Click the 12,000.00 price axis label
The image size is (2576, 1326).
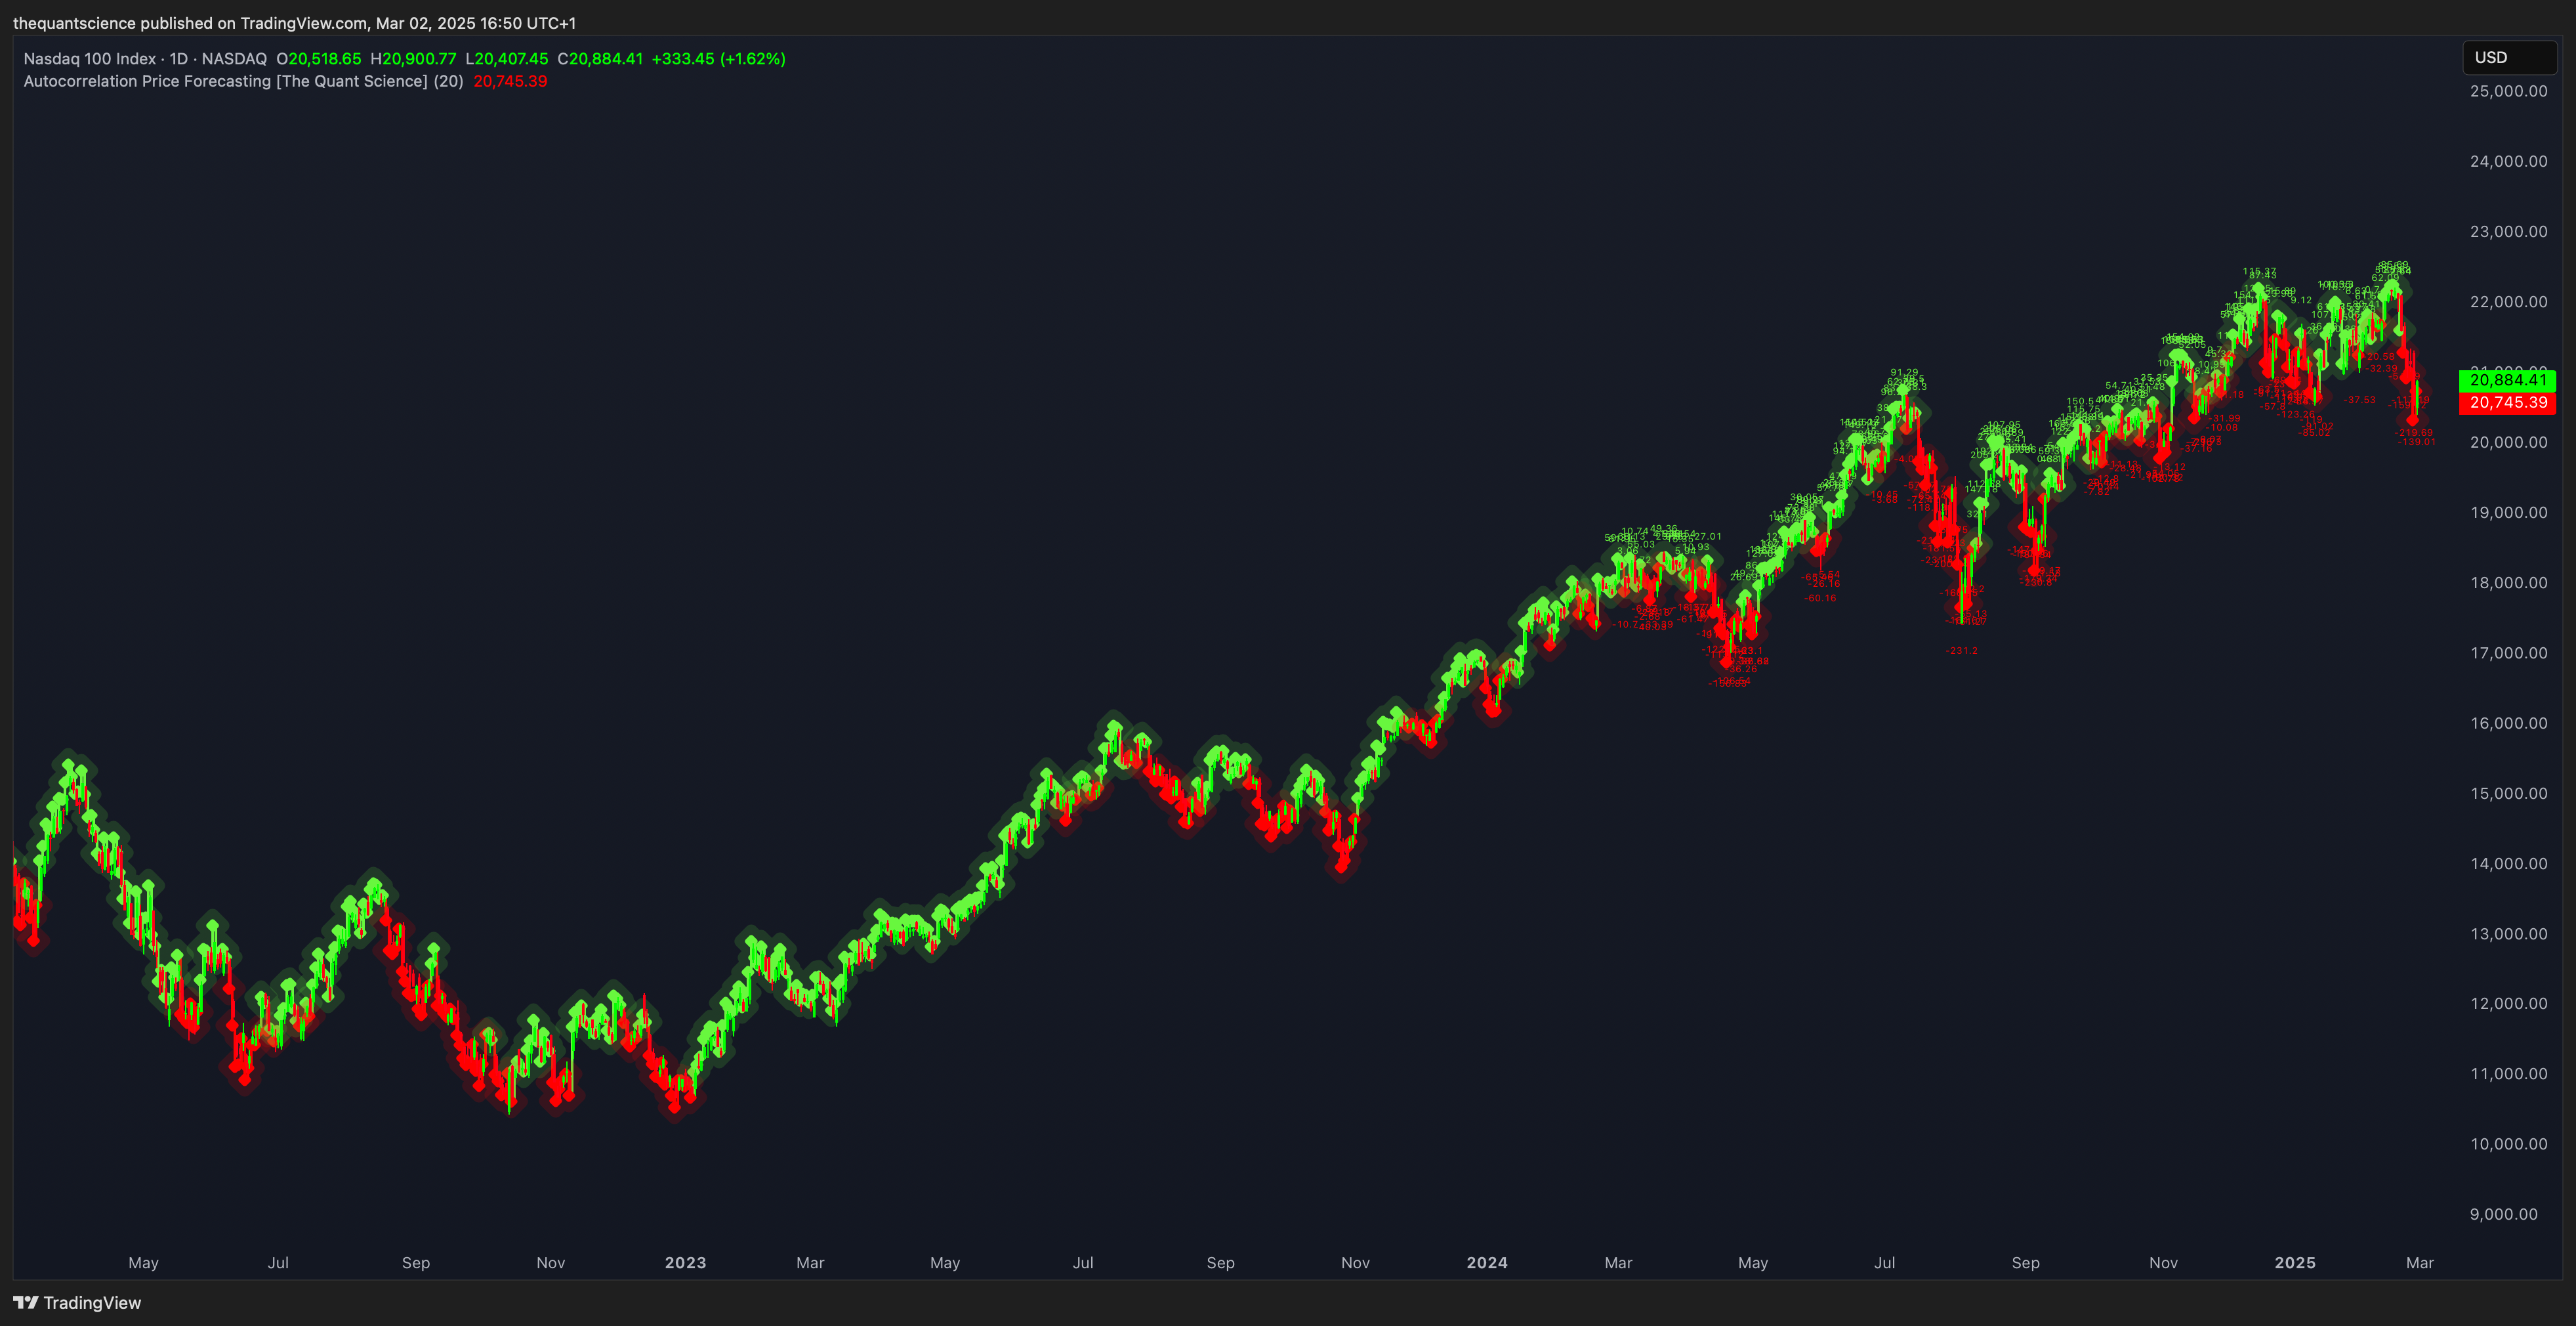[x=2508, y=1003]
